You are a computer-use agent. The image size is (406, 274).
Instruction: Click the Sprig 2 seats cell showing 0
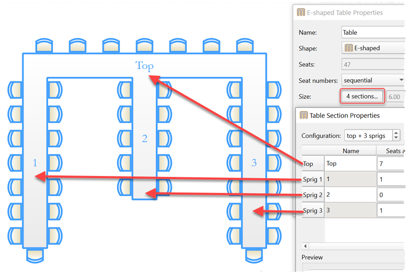[391, 195]
